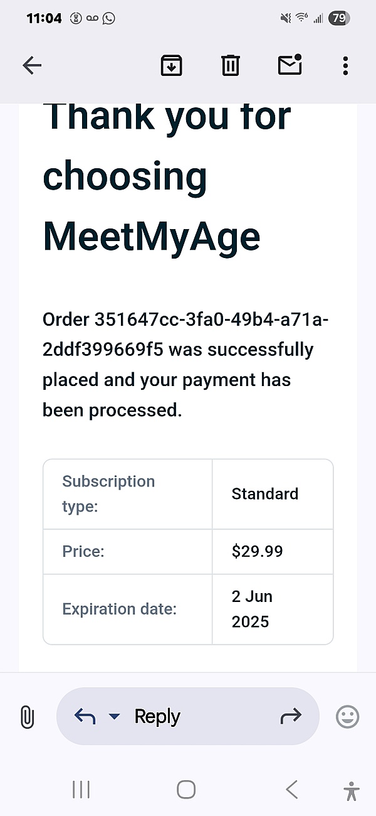Open the accessibility shortcut icon

point(352,790)
